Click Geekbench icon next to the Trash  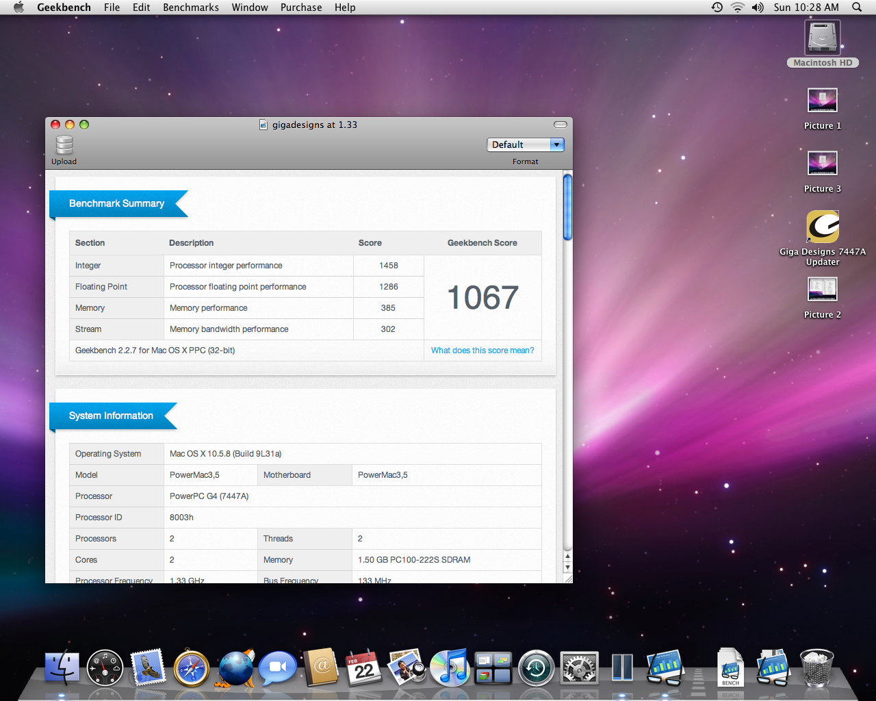773,667
